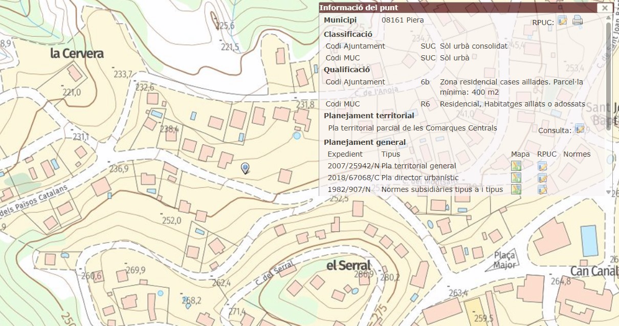Click the Classificació section heading

[x=348, y=34]
